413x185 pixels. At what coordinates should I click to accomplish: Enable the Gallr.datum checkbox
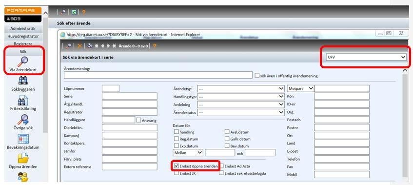tap(227, 139)
